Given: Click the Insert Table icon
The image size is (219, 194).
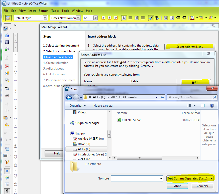Looking at the screenshot, I should pos(6,155).
